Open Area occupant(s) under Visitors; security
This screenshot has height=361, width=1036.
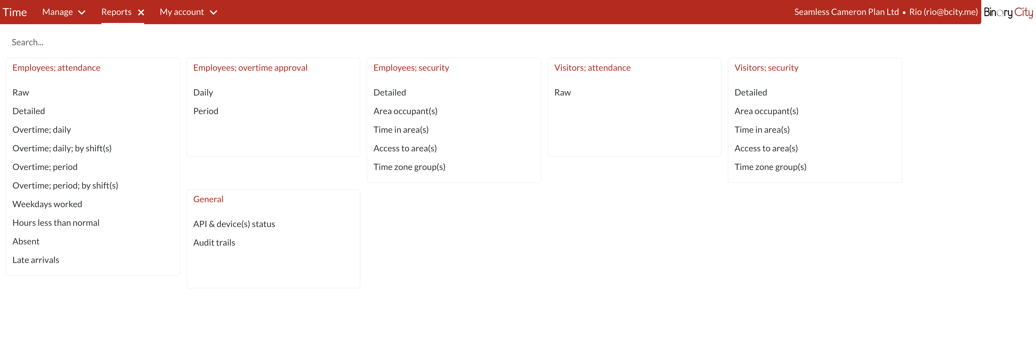coord(766,111)
